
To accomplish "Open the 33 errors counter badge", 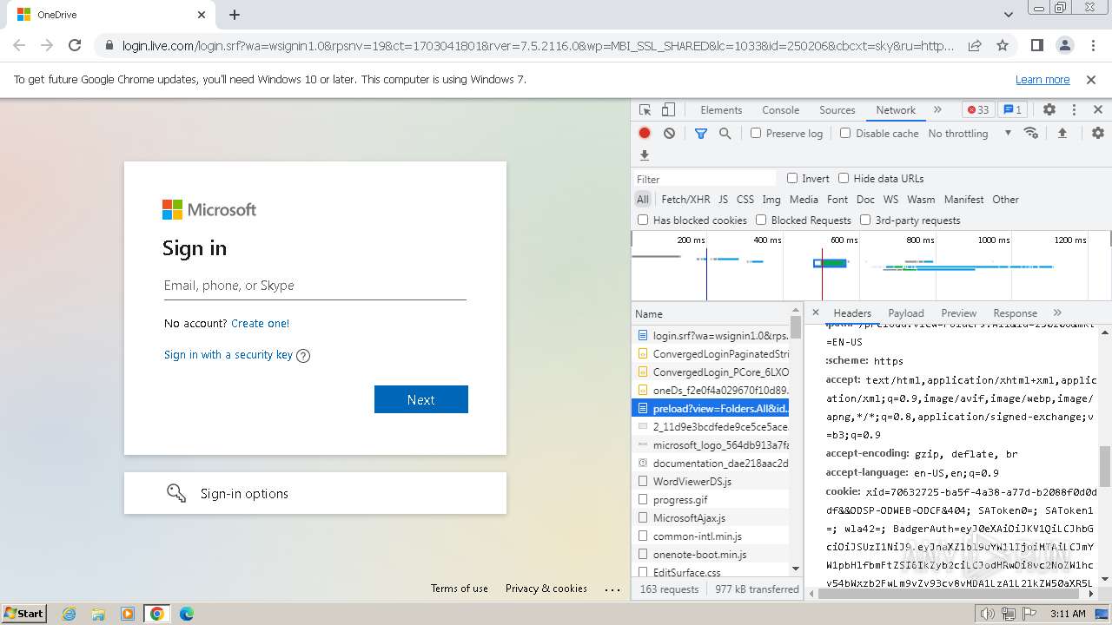I will pos(978,110).
